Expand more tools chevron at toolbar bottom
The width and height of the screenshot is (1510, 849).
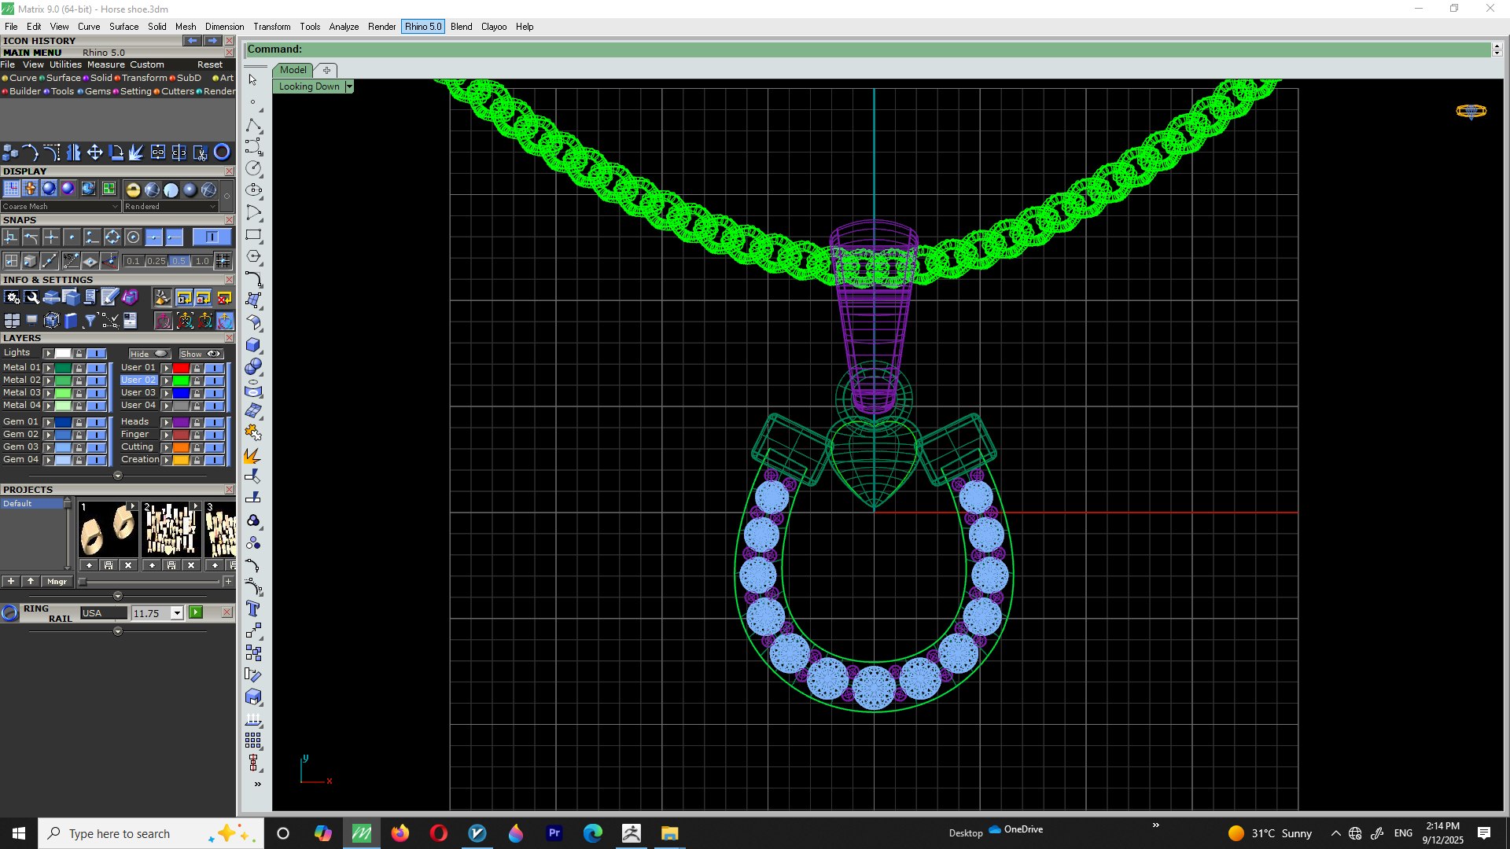(257, 785)
